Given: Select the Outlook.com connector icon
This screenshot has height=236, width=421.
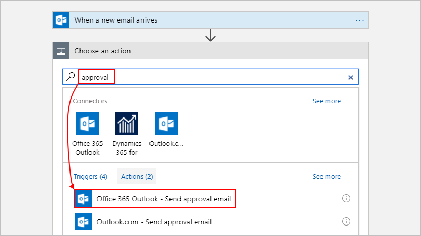Looking at the screenshot, I should (x=166, y=124).
